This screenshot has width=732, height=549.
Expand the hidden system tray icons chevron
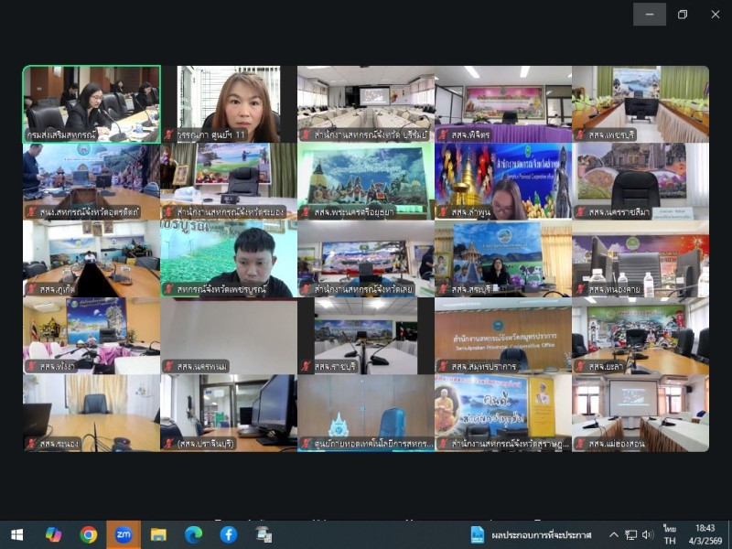(x=613, y=534)
